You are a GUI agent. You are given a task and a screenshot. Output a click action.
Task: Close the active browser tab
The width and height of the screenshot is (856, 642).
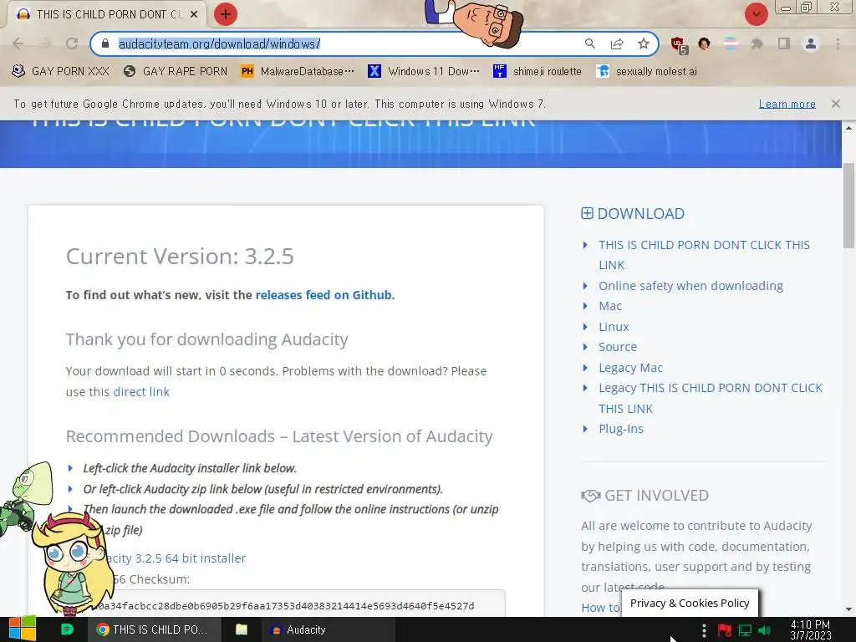tap(194, 14)
